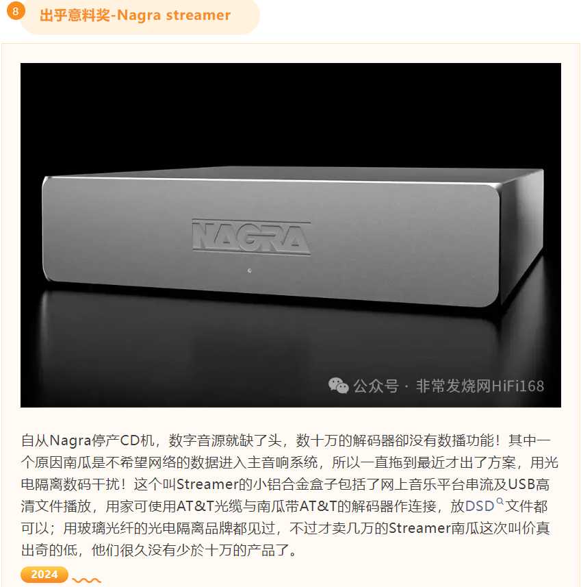The image size is (581, 587).
Task: Click the closing sentence 他们很久没有少於十万的产品了
Action: coord(190,550)
